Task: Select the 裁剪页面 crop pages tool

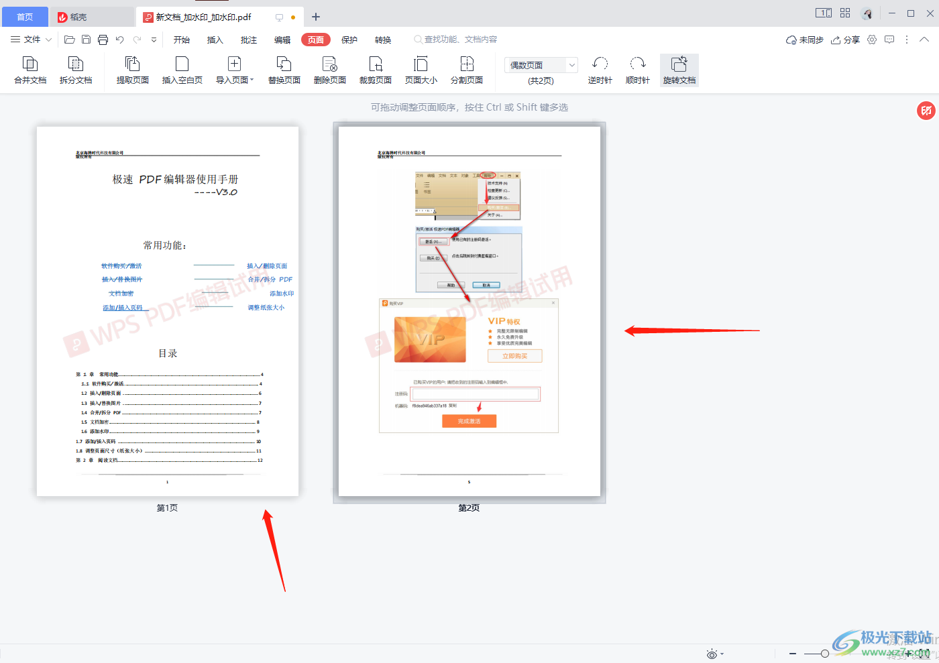Action: (x=376, y=70)
